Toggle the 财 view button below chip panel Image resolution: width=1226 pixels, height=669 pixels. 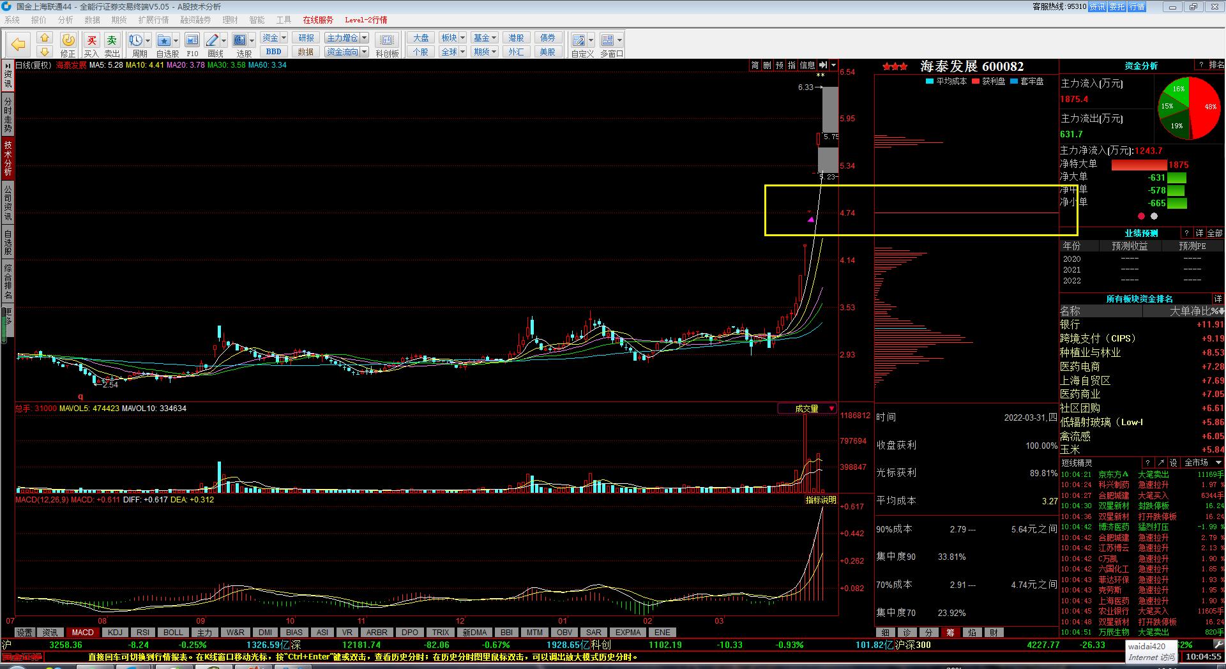(x=994, y=633)
